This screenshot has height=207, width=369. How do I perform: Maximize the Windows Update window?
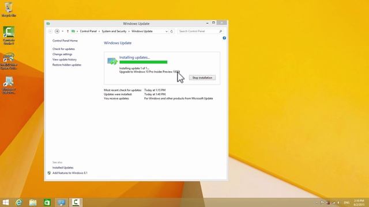coord(213,23)
